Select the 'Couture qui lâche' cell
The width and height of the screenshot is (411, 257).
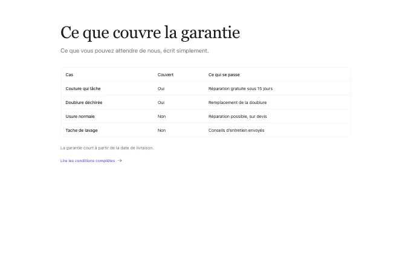click(83, 89)
